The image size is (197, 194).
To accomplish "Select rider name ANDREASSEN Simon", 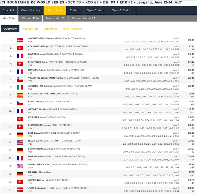I will pyautogui.click(x=40, y=39).
